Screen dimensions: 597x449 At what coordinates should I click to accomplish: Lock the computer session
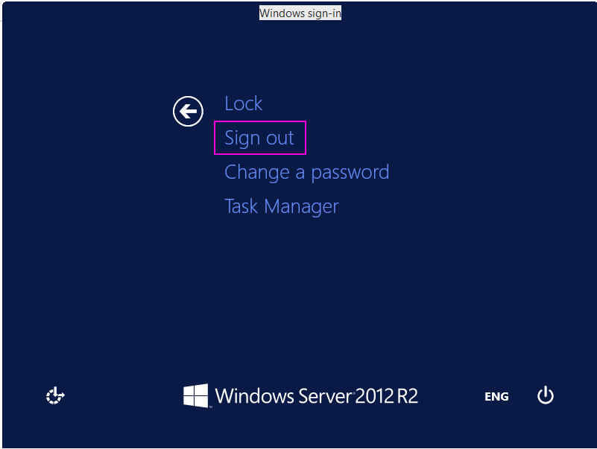pos(243,104)
